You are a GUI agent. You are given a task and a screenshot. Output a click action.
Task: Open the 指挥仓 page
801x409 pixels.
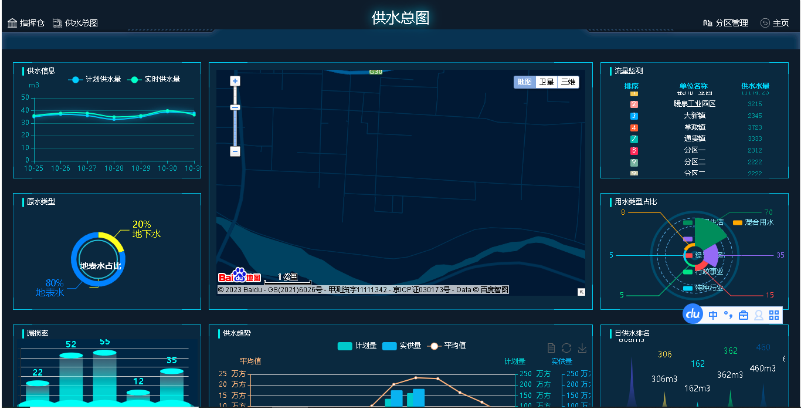[26, 23]
